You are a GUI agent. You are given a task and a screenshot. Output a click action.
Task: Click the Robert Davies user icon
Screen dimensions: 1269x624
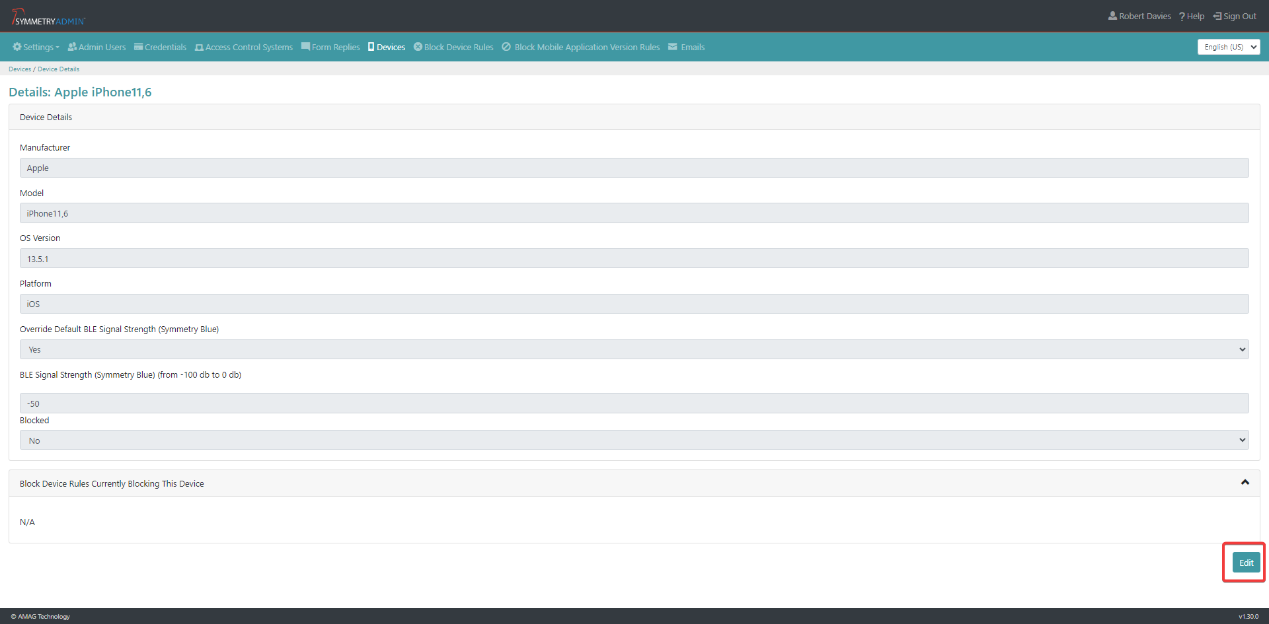[x=1112, y=16]
